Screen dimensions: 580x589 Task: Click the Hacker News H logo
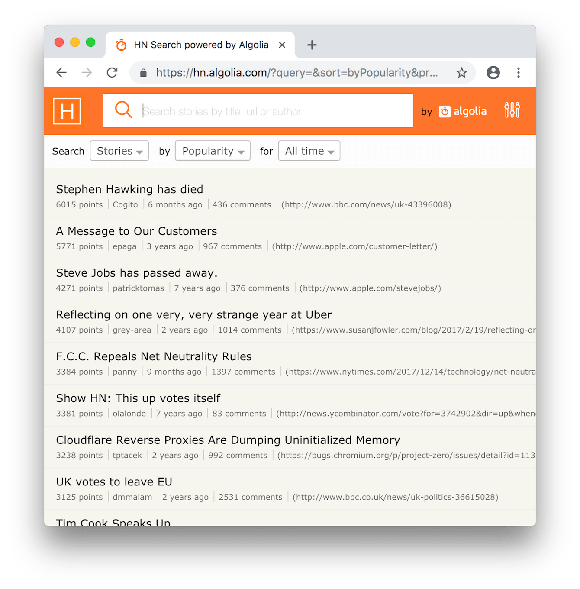[67, 111]
